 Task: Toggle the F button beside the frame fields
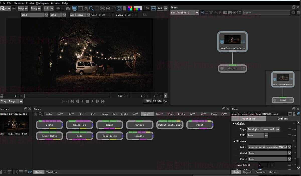point(165,96)
